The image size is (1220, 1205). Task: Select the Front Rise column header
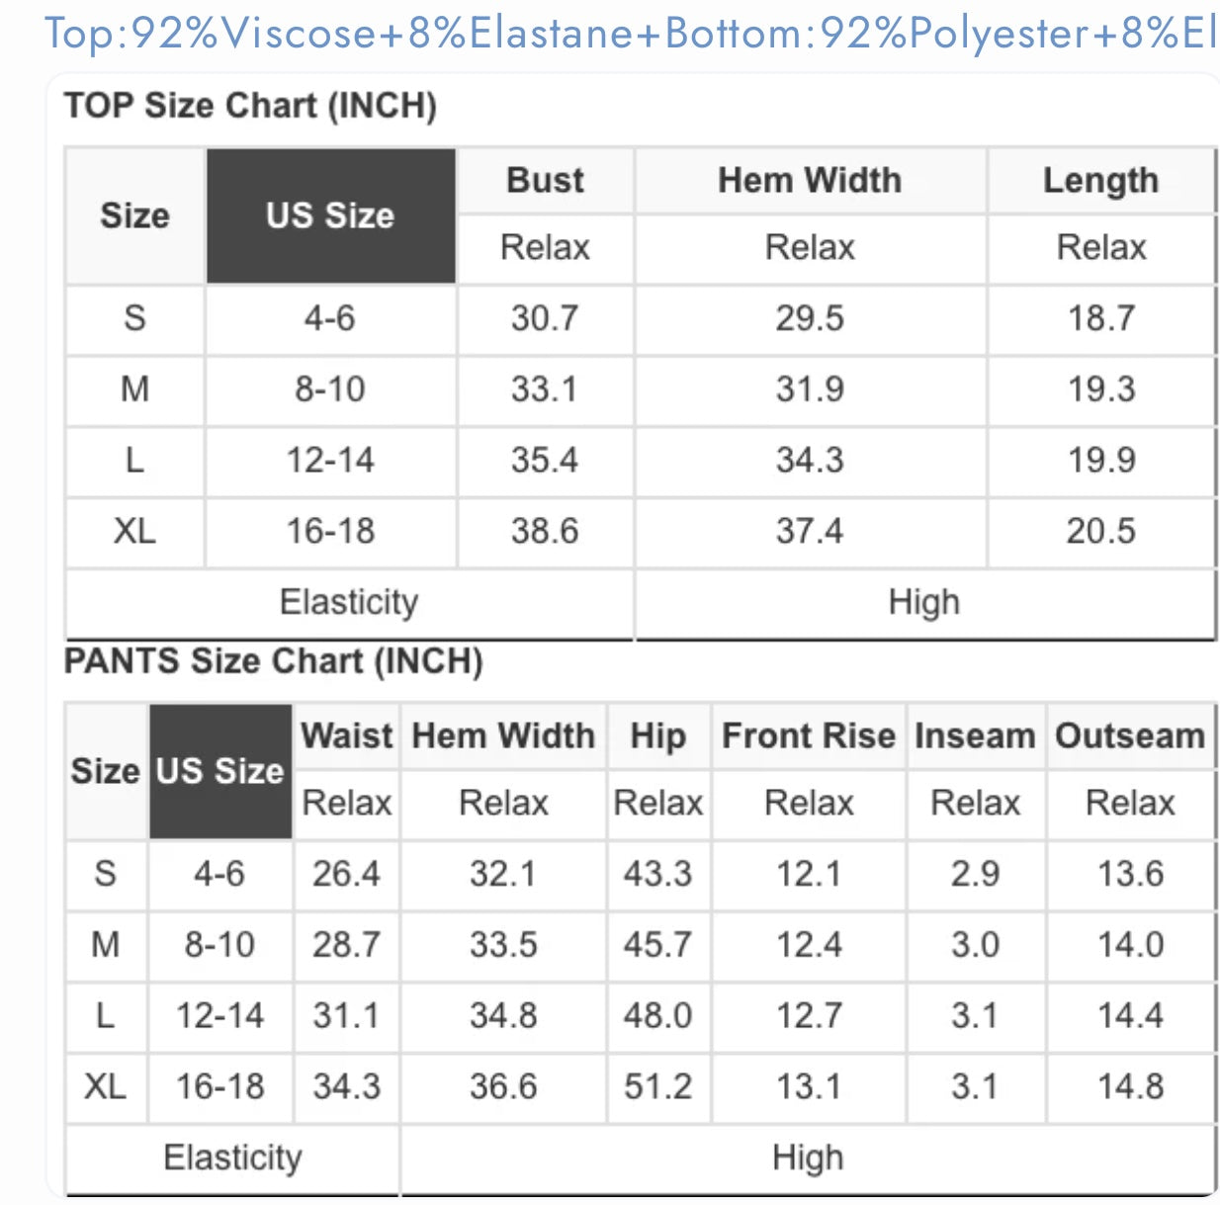809,736
